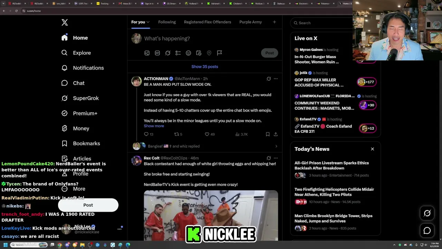Open Premium+ in the sidebar
This screenshot has width=442, height=249.
pos(80,113)
